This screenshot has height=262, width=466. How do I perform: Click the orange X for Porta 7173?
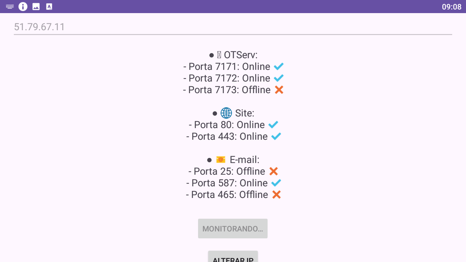(279, 90)
